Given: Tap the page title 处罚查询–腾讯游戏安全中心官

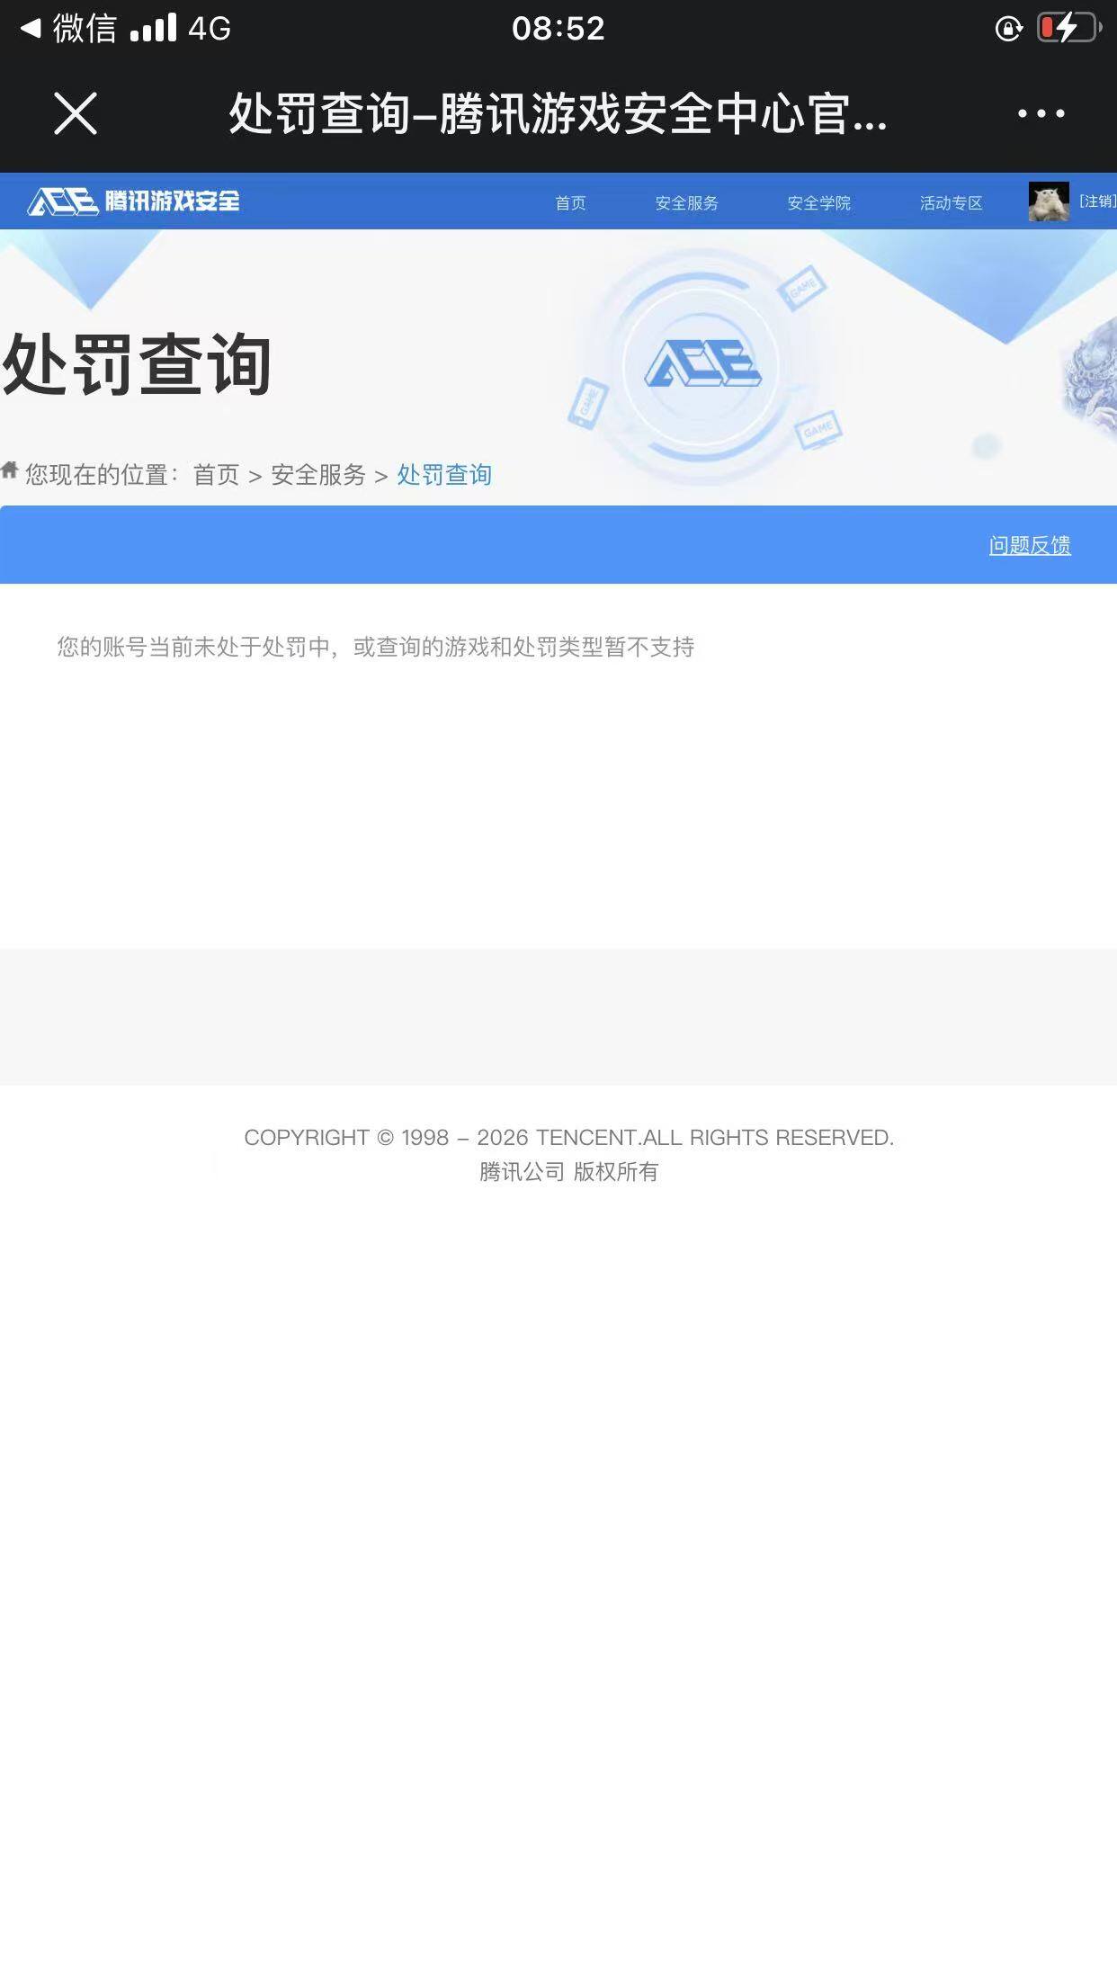Looking at the screenshot, I should 558,114.
